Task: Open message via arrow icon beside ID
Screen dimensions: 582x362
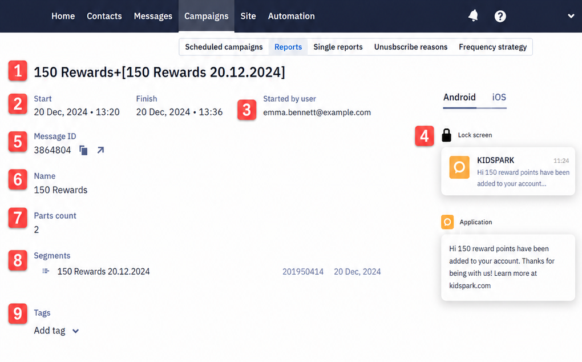Action: point(100,150)
